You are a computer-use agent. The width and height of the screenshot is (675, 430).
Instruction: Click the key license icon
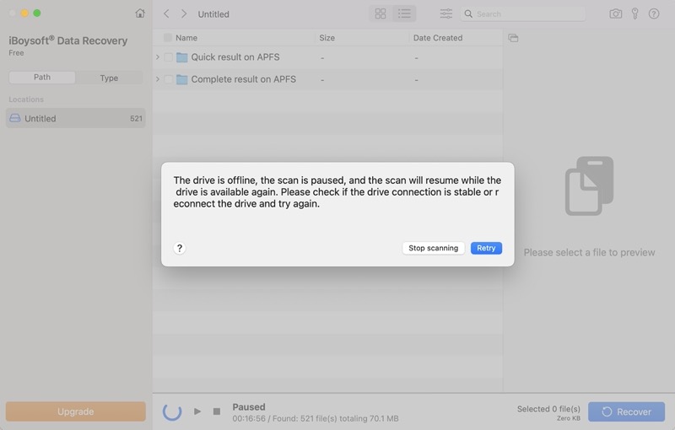pos(634,13)
